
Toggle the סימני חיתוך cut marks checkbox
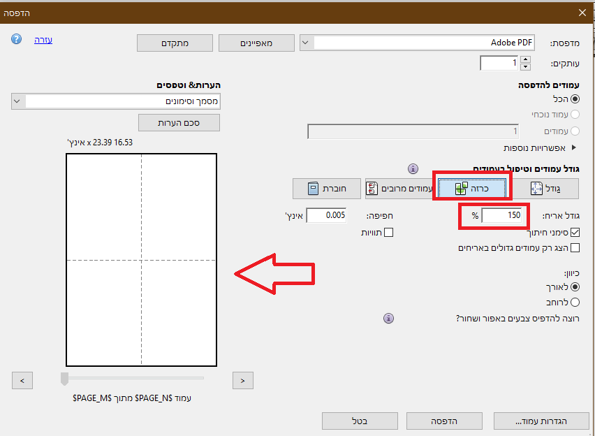pyautogui.click(x=575, y=232)
